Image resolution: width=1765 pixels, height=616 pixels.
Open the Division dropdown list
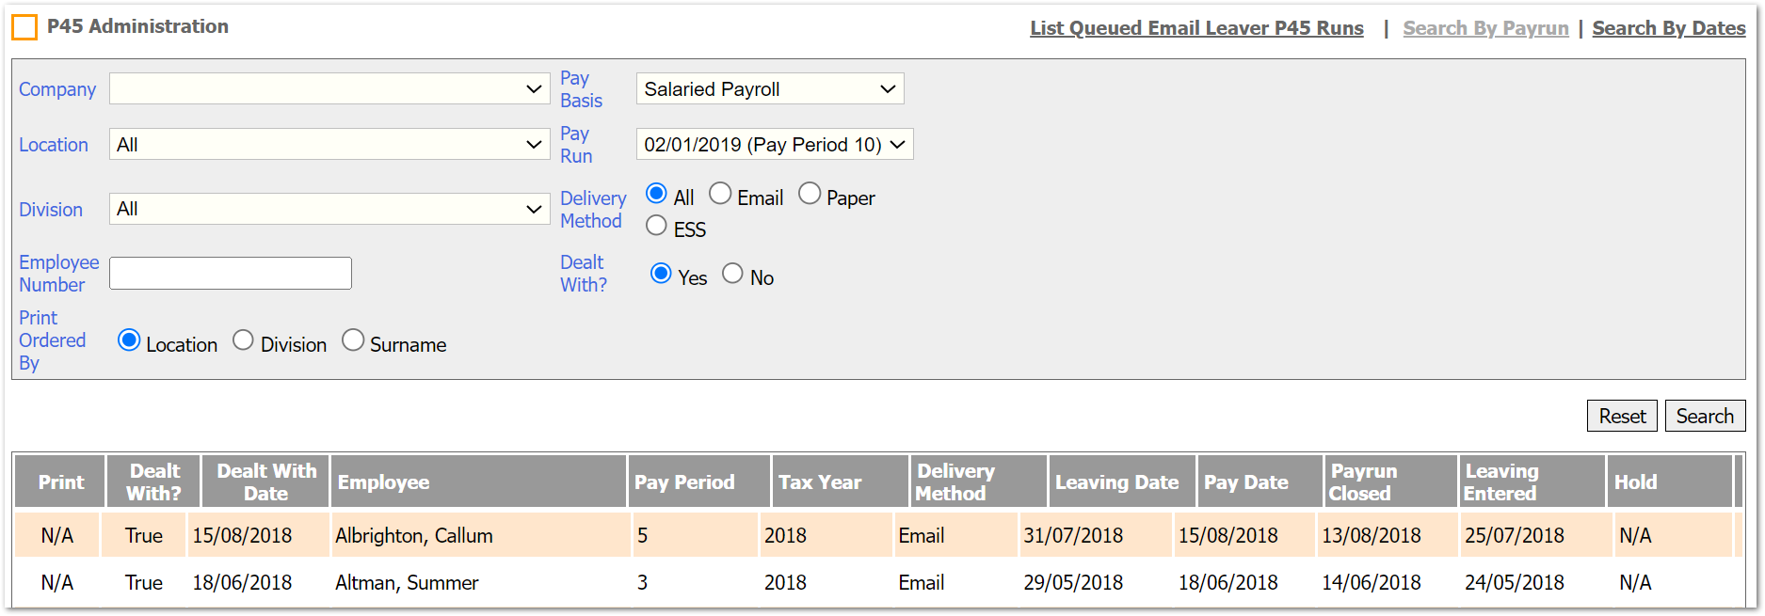[x=329, y=209]
